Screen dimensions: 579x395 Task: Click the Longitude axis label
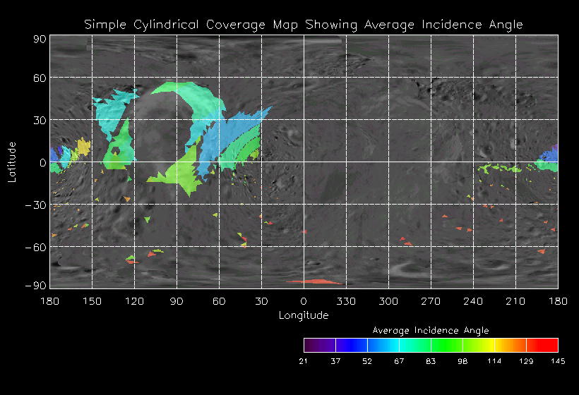click(304, 315)
